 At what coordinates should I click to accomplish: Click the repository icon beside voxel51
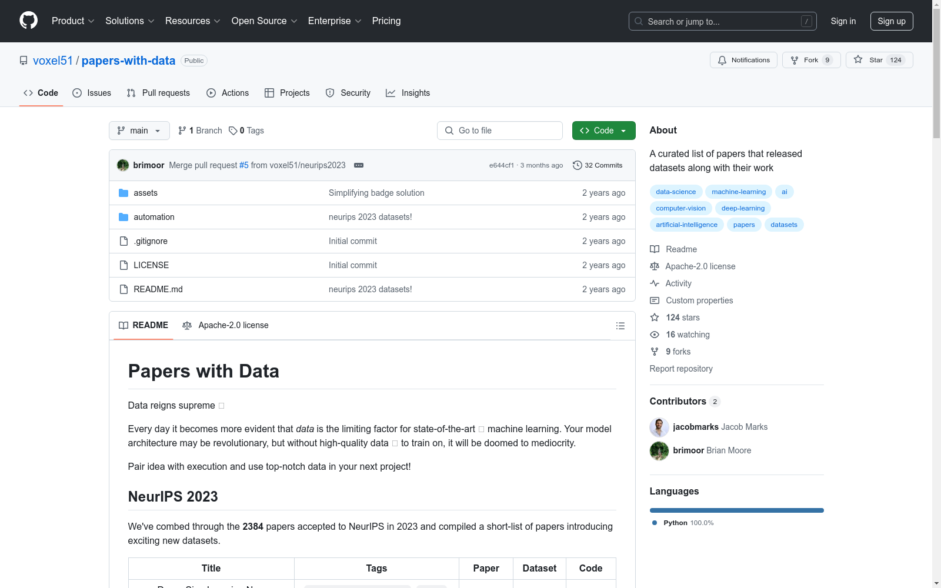point(24,61)
